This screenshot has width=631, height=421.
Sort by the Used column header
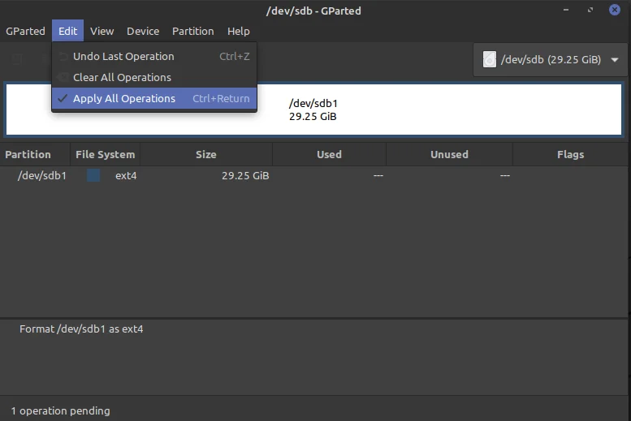(329, 154)
